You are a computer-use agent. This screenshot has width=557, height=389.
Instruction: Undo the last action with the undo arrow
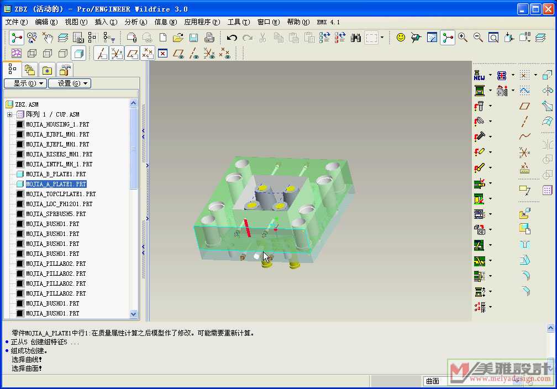[232, 38]
